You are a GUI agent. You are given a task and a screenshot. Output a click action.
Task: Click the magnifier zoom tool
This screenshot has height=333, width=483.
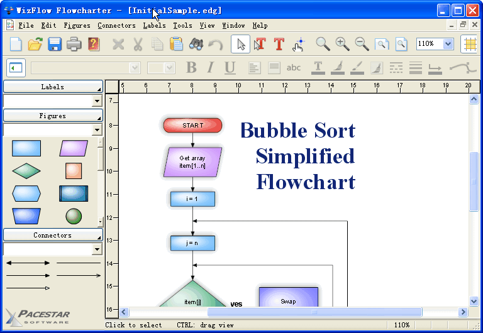pyautogui.click(x=323, y=45)
